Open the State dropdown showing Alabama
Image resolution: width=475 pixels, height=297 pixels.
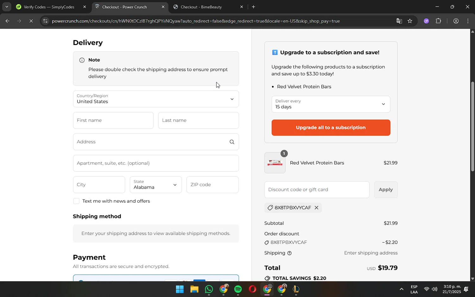[x=156, y=185]
